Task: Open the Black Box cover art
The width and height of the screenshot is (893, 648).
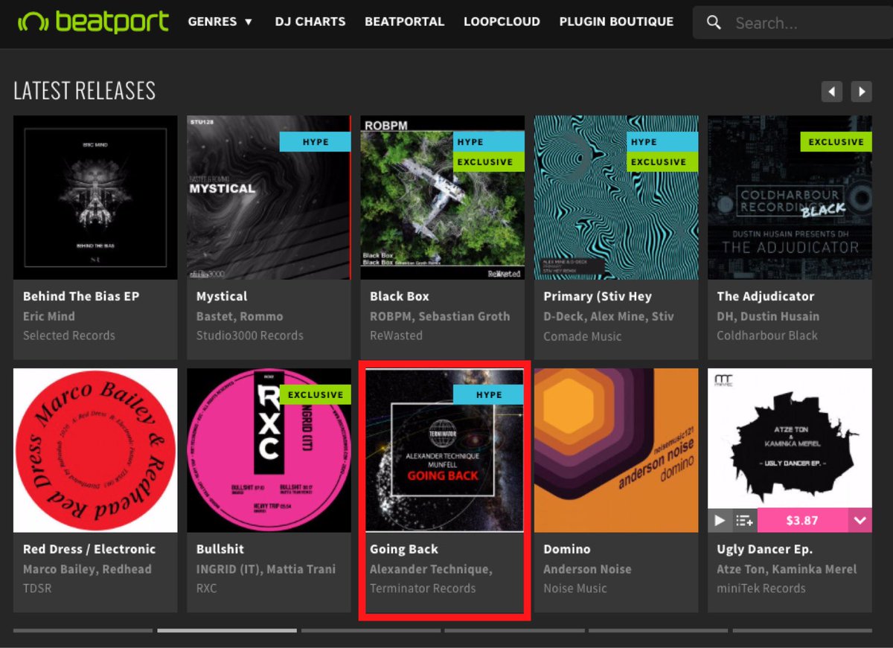Action: click(x=442, y=197)
